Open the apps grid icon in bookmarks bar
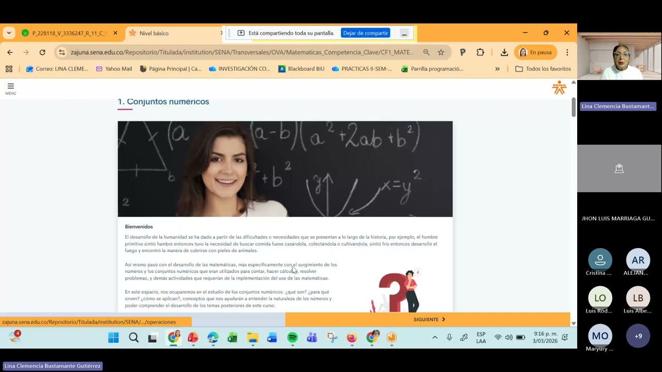Viewport: 662px width, 372px height. tap(9, 69)
